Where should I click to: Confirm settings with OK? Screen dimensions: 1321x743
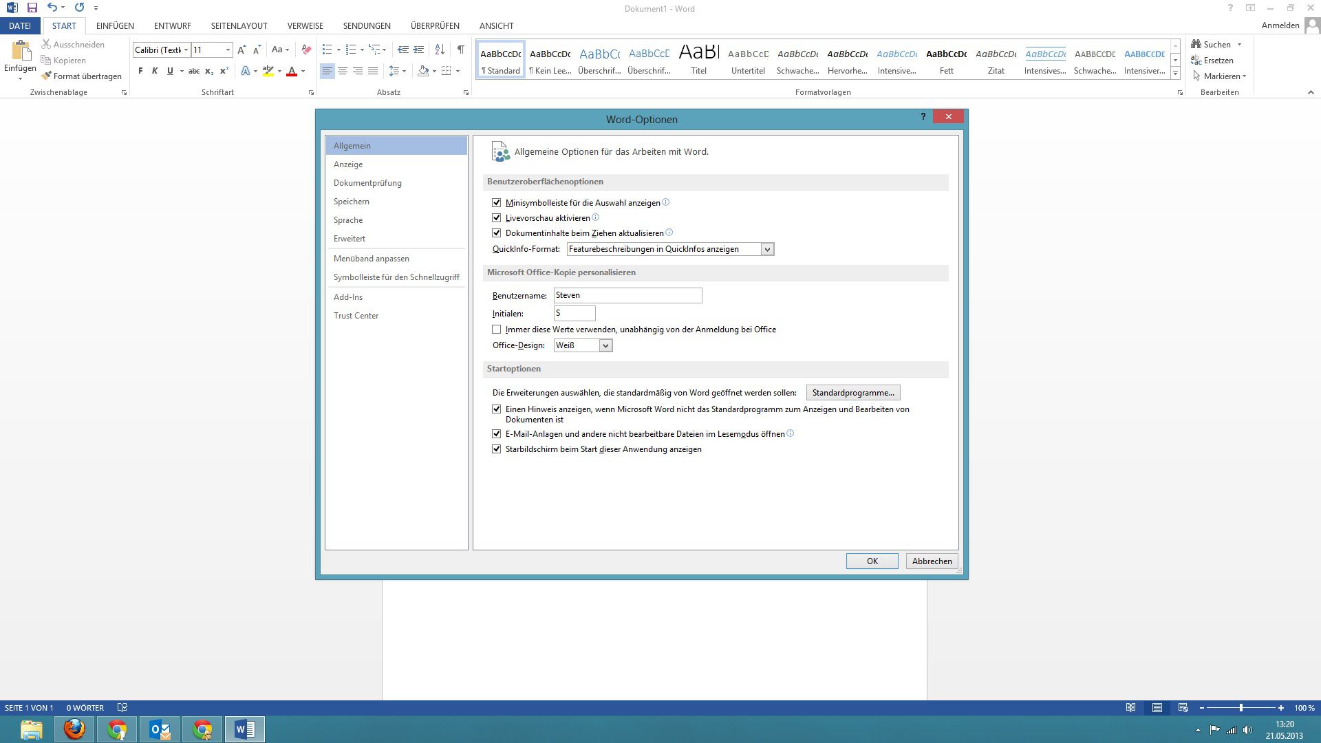tap(872, 561)
